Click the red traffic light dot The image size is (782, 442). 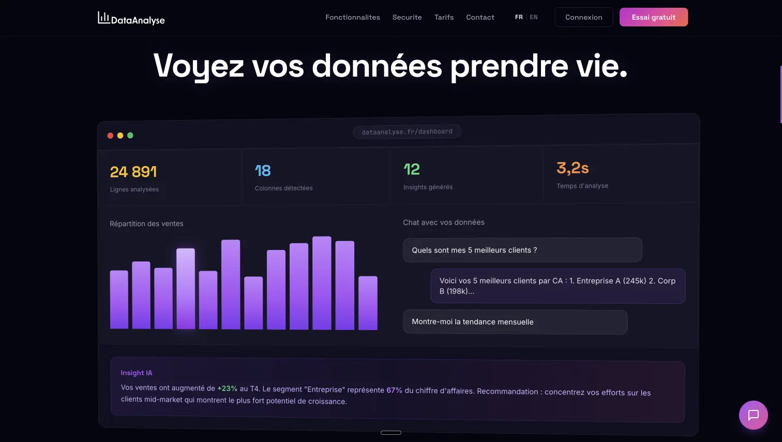[110, 135]
